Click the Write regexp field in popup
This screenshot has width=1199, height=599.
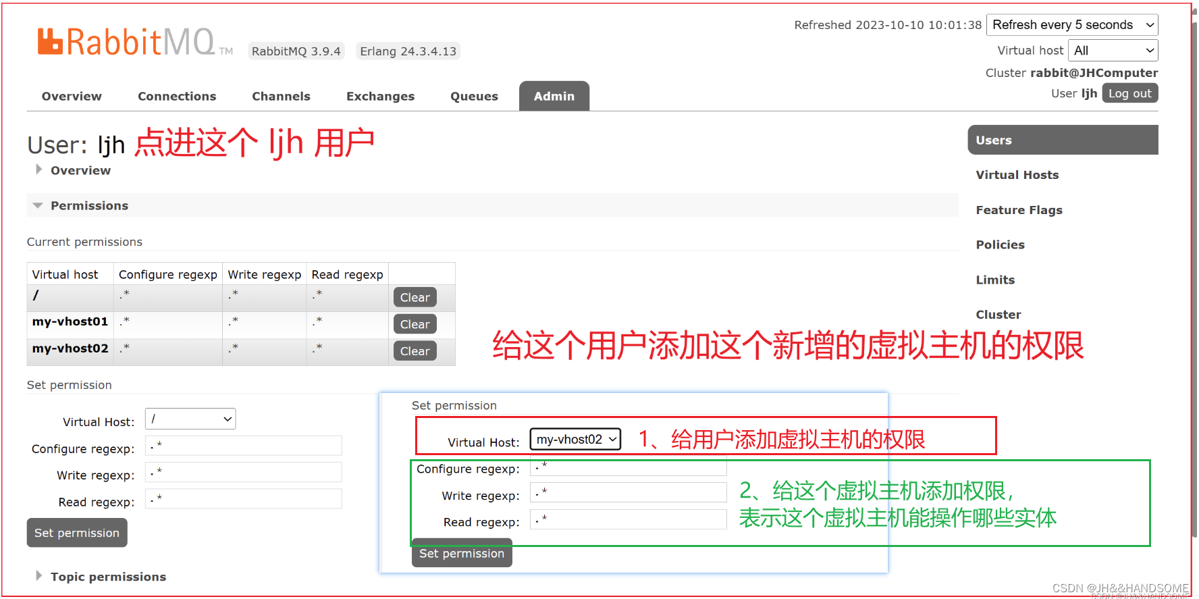click(x=628, y=492)
